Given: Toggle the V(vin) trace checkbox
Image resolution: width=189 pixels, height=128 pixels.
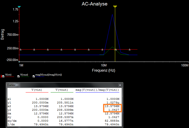Looking at the screenshot, I should click(x=3, y=76).
